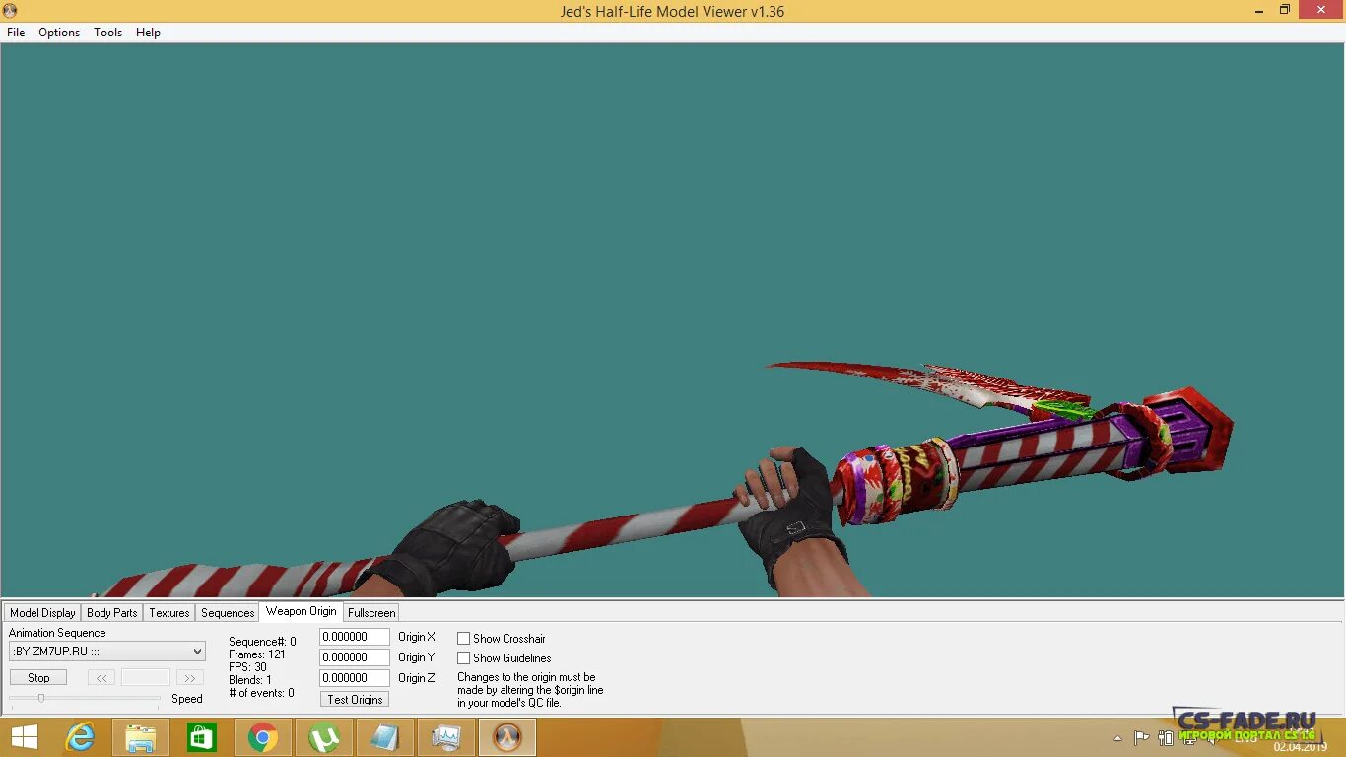The image size is (1346, 757).
Task: Launch Google Chrome from taskbar
Action: tap(263, 737)
